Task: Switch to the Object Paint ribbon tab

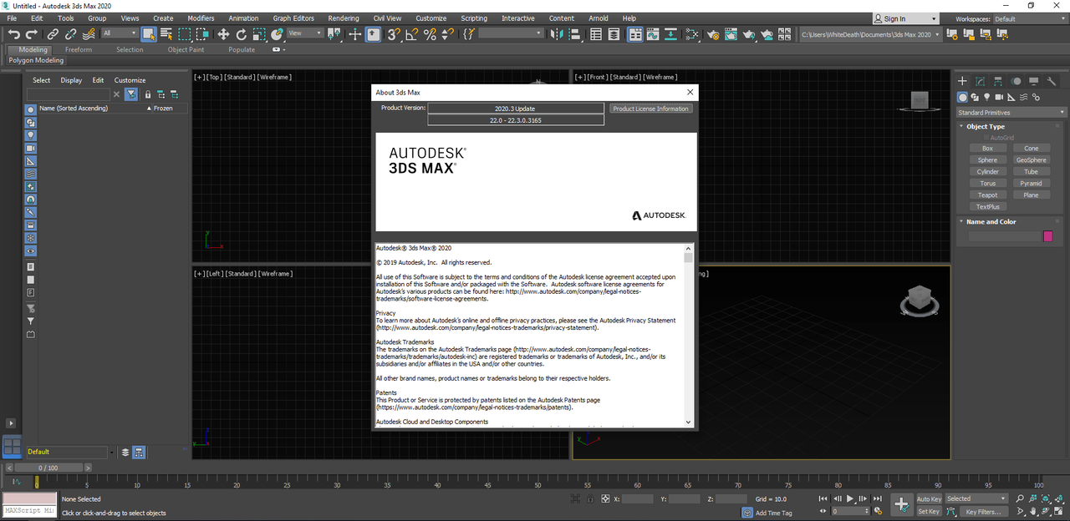Action: tap(186, 49)
